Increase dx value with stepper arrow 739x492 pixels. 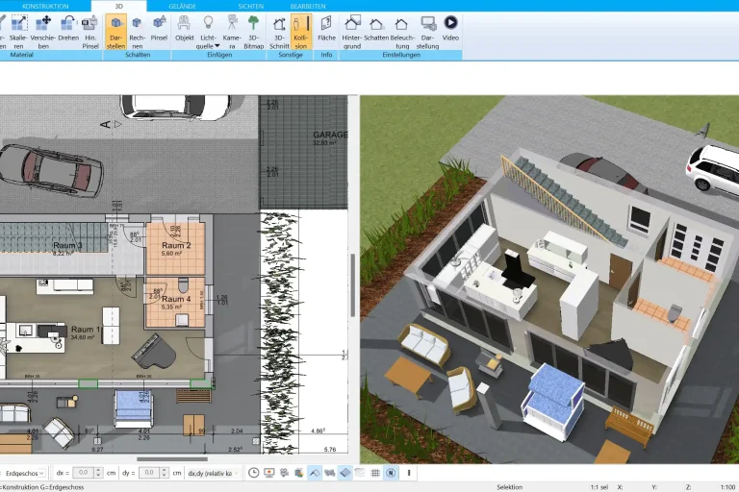pos(98,470)
